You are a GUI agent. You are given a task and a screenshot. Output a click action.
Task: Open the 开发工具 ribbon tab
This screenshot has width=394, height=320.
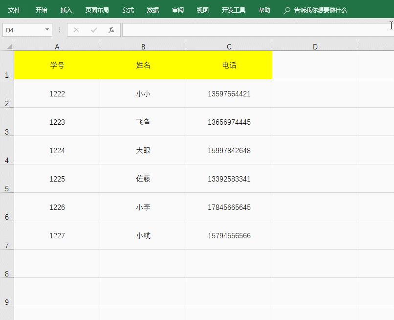point(233,9)
